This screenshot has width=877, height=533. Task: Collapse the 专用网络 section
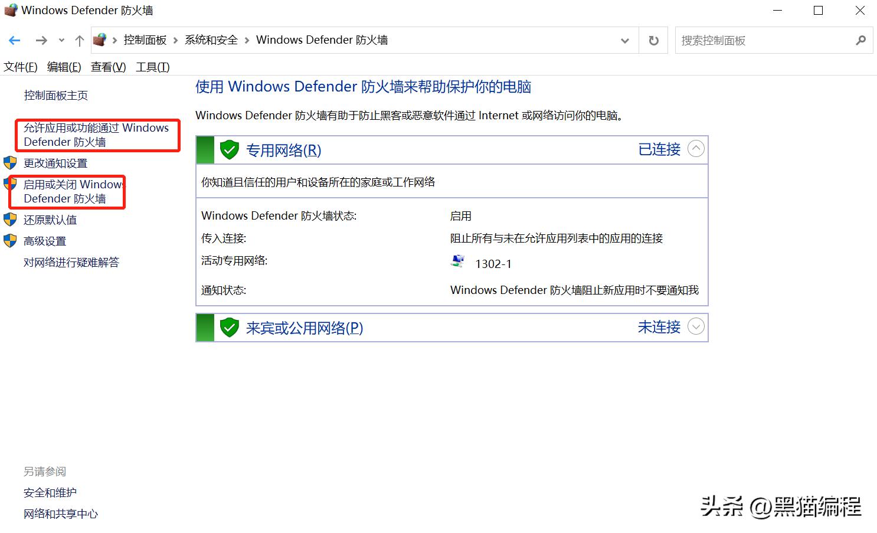pos(696,149)
